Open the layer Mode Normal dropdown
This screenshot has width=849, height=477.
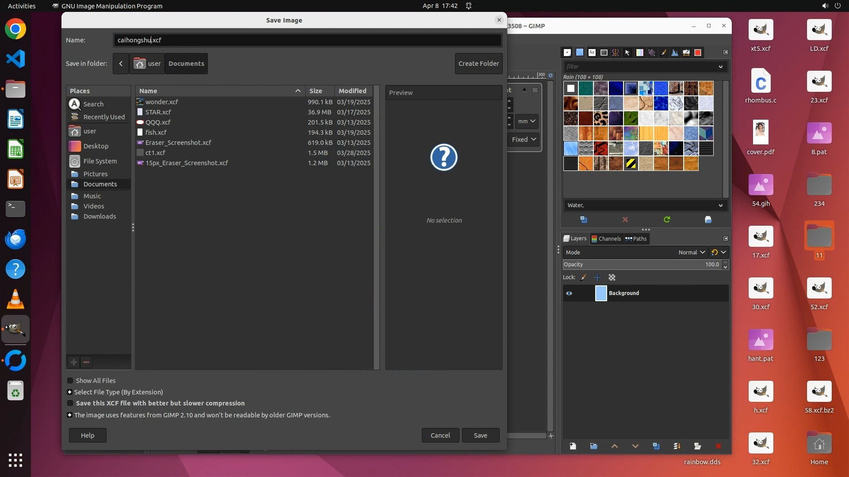(x=692, y=252)
